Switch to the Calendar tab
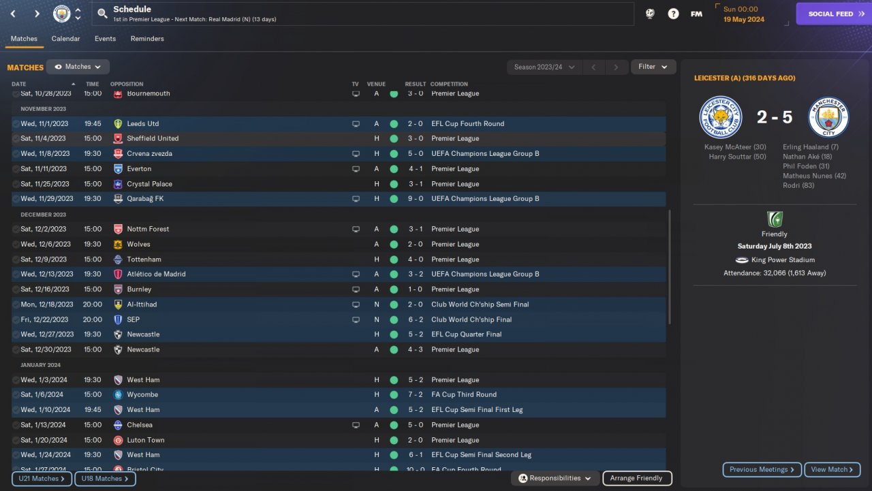 66,39
